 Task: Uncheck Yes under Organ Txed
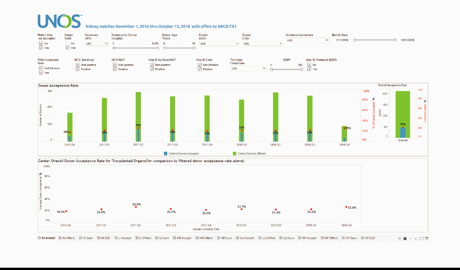tap(68, 48)
